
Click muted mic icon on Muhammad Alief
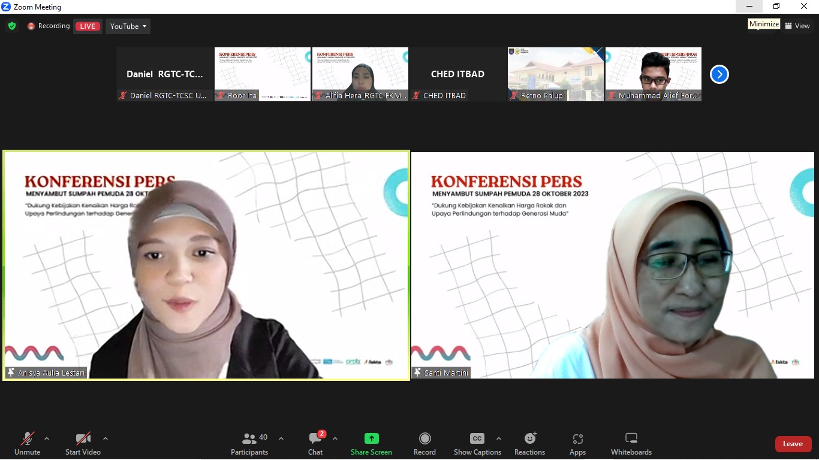(x=612, y=96)
